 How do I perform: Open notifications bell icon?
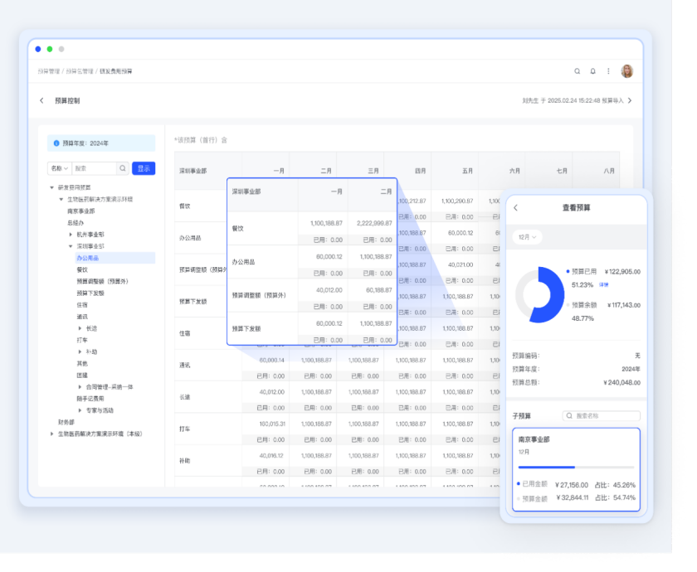[592, 71]
